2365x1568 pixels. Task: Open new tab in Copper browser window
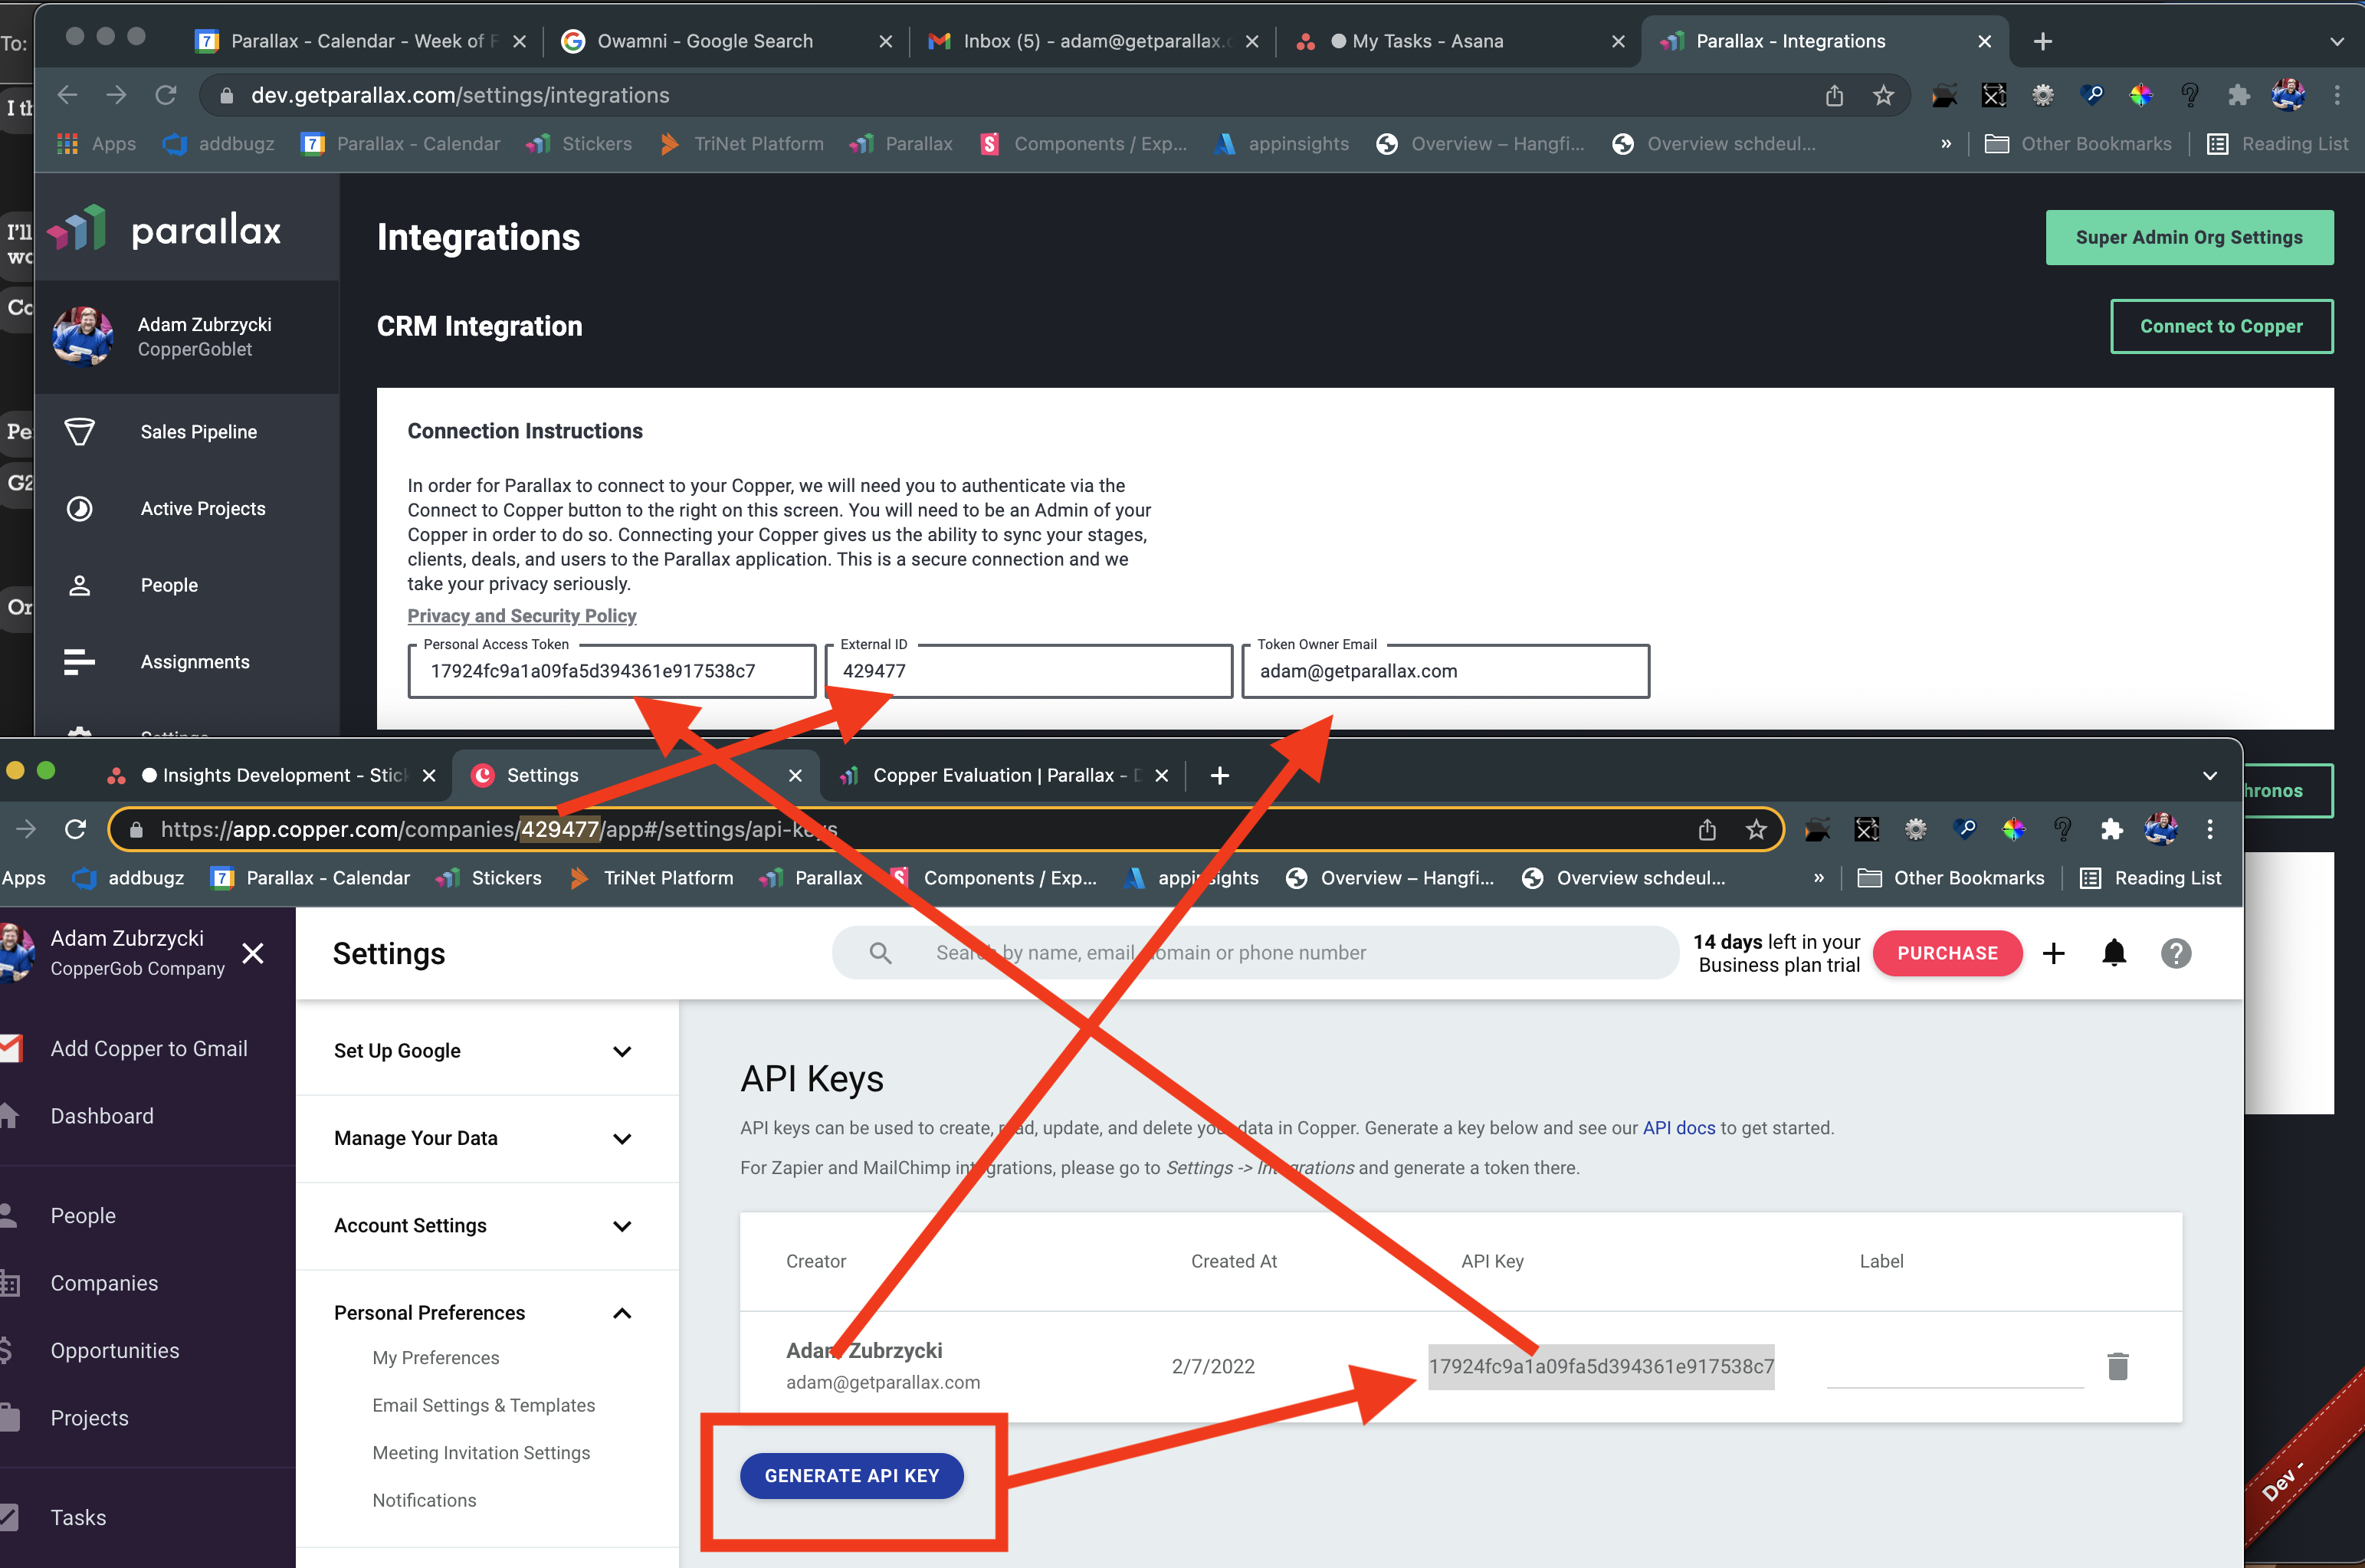pos(1220,775)
